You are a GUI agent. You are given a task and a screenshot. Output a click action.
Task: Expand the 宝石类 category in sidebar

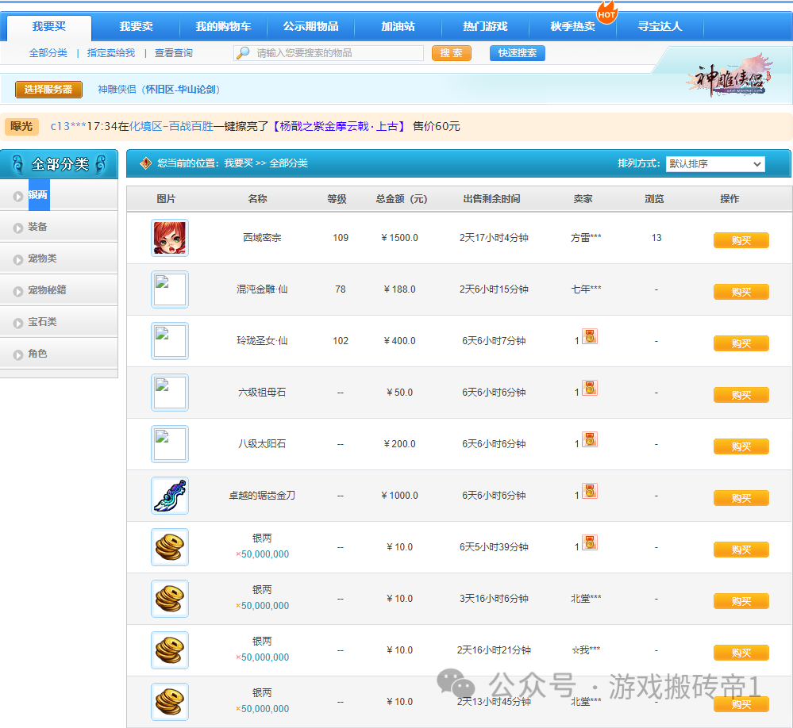click(42, 322)
